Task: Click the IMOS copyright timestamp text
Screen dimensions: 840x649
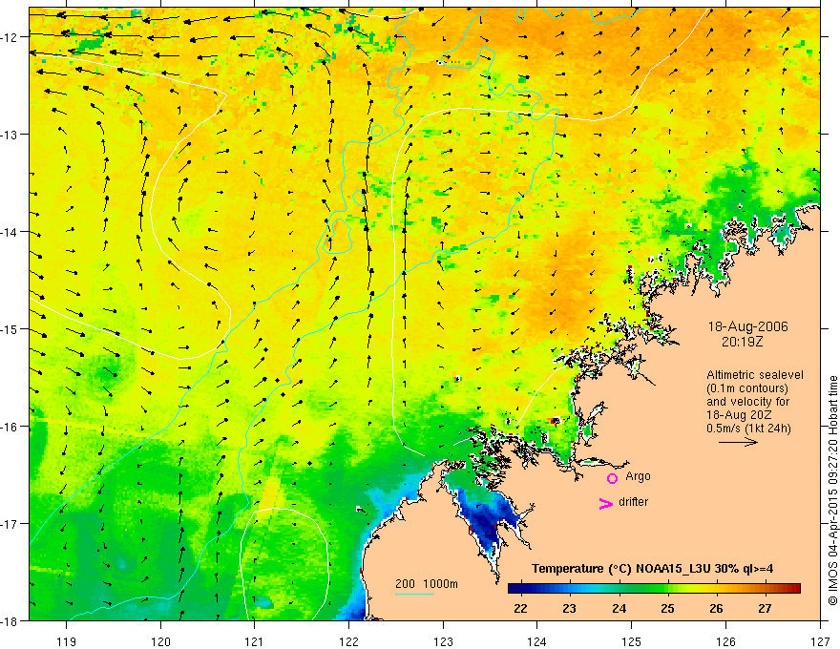Action: 832,491
